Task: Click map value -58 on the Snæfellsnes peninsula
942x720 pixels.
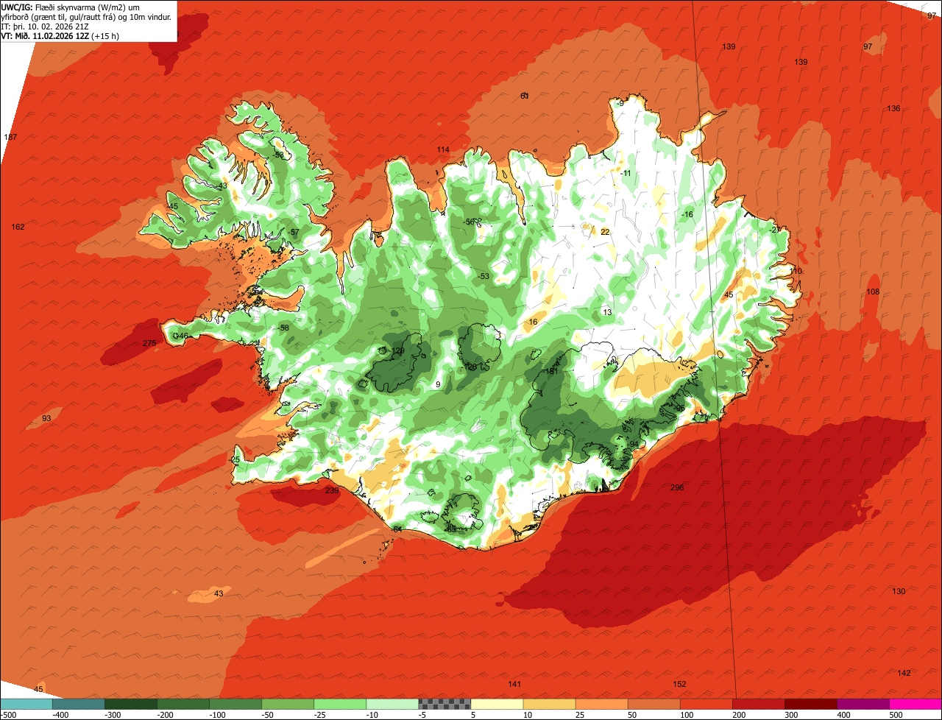Action: click(283, 328)
